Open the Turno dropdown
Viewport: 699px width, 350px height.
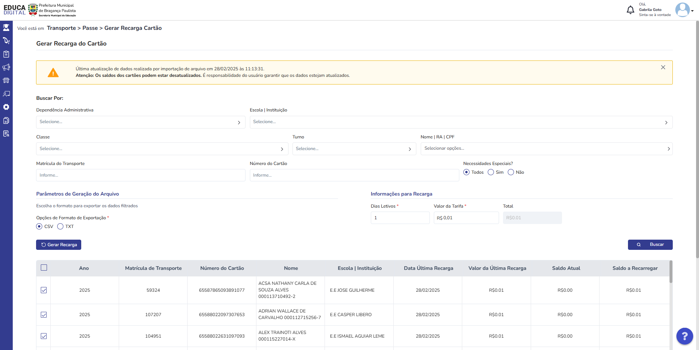(x=354, y=149)
